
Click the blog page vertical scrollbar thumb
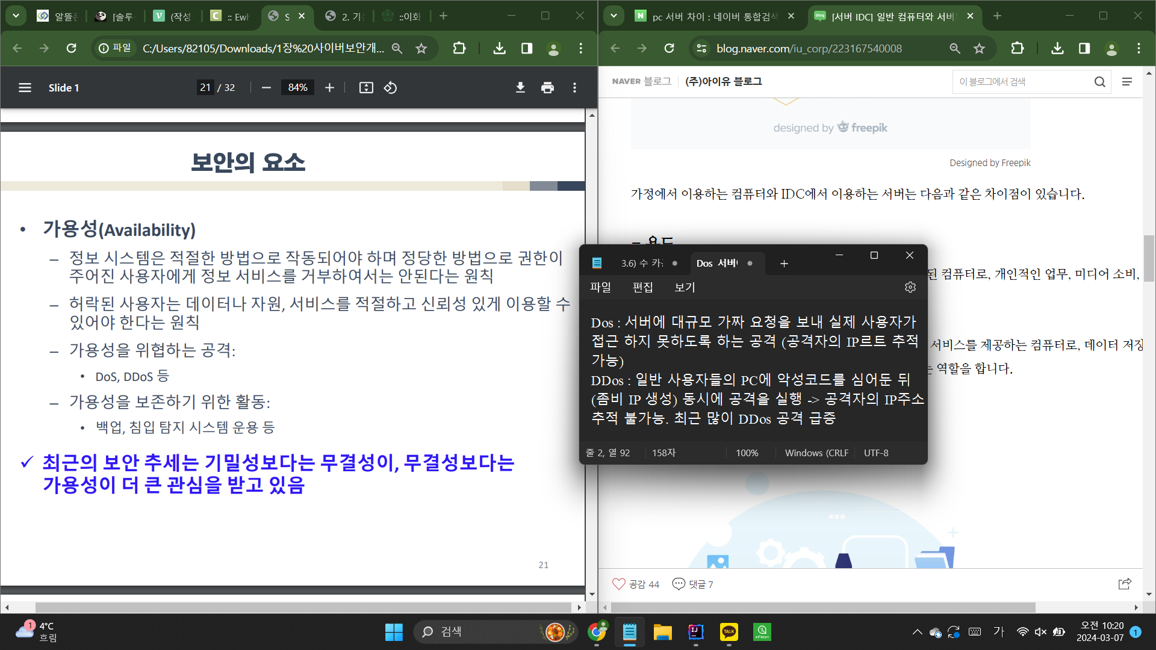pos(1149,259)
